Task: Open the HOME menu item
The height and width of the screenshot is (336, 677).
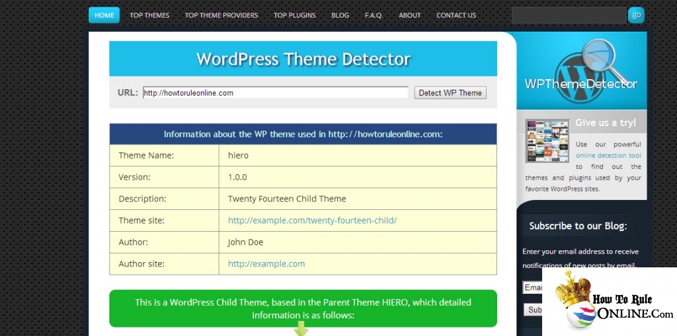Action: click(x=104, y=15)
